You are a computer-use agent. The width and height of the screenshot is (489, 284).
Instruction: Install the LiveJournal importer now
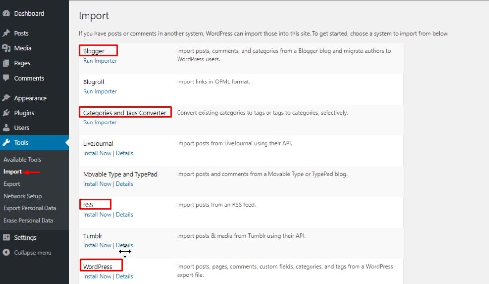pyautogui.click(x=97, y=153)
